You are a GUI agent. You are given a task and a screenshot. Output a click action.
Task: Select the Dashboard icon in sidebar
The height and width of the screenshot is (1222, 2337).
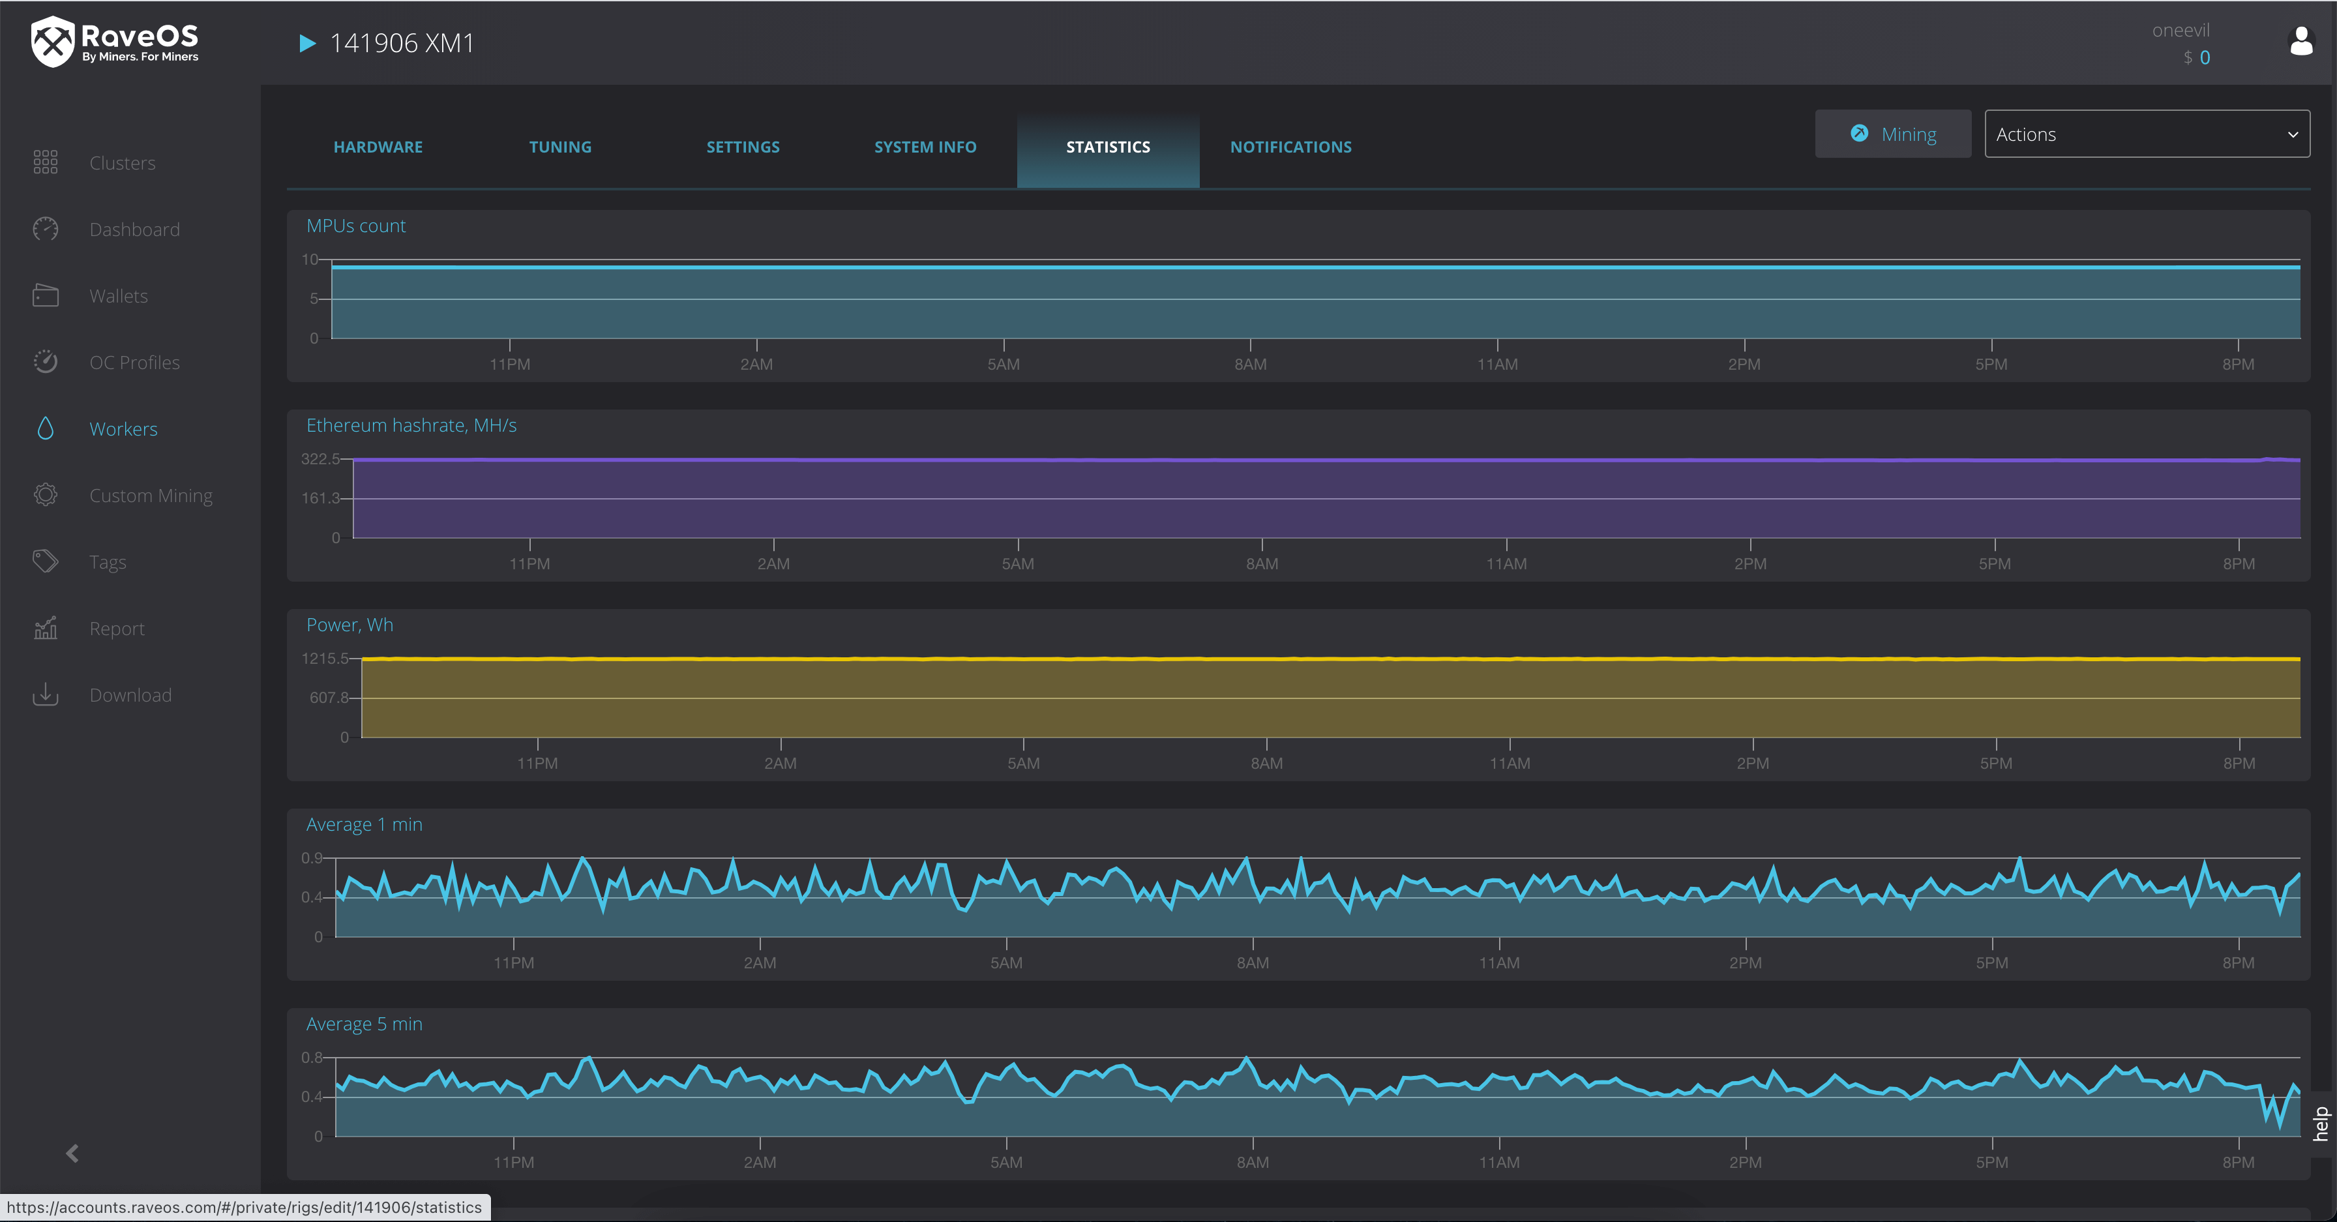tap(45, 229)
